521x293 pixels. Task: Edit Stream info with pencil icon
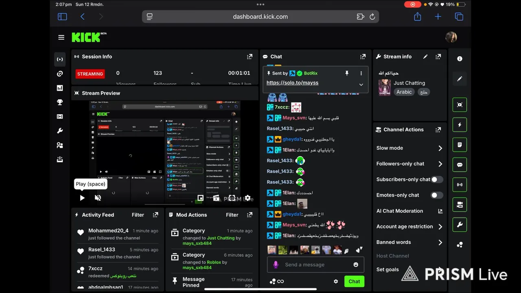(425, 57)
